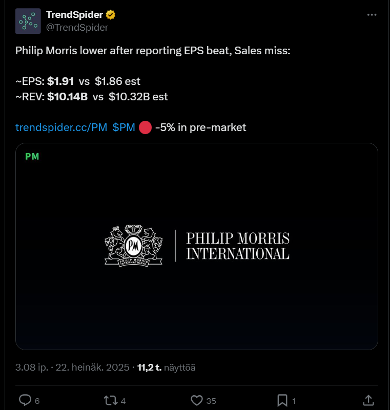Click the Philip Morris crest logo
Viewport: 390px width, 410px height.
(133, 245)
